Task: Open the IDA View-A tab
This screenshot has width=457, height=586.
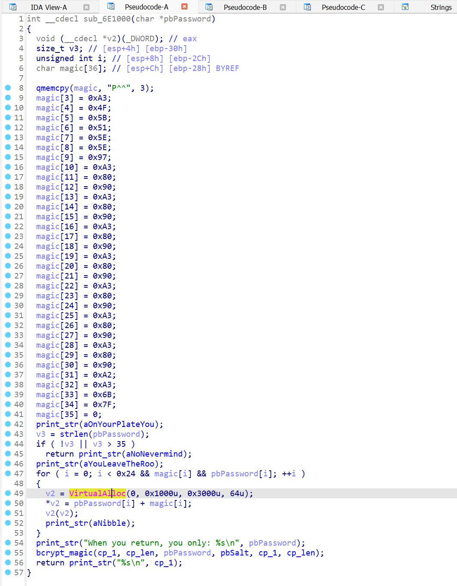Action: tap(49, 7)
